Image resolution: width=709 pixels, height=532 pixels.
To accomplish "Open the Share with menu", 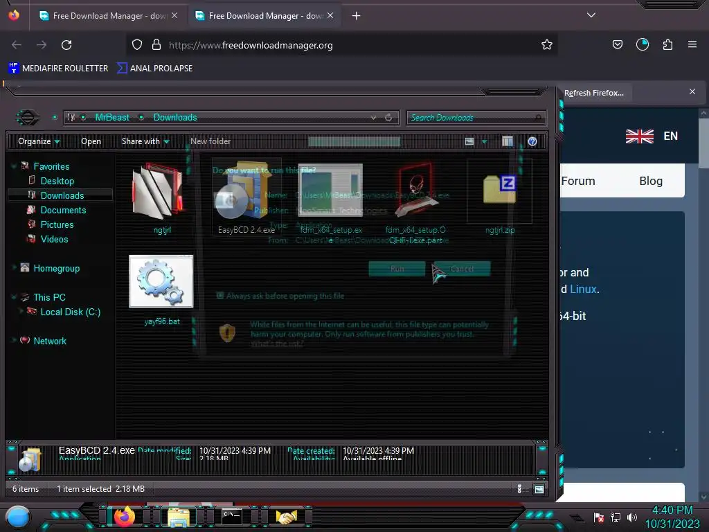I will (x=145, y=141).
